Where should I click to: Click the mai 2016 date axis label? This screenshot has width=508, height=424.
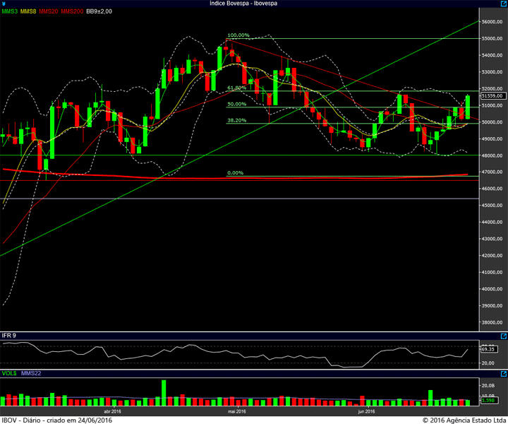click(237, 411)
